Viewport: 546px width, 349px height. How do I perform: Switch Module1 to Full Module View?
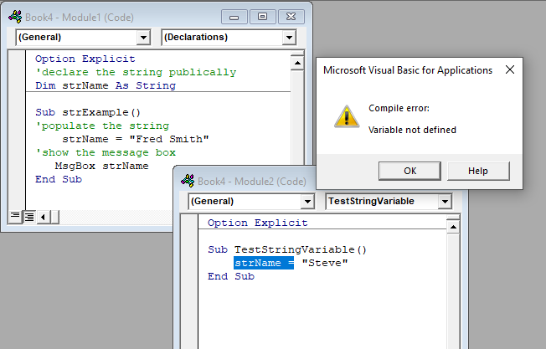[x=28, y=217]
